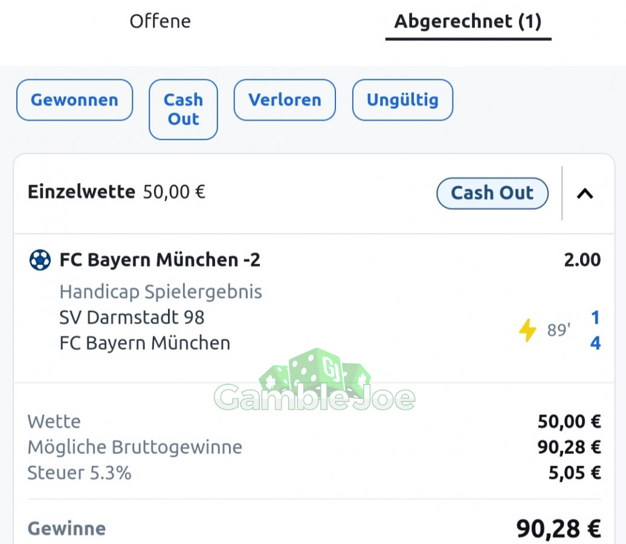Toggle the Cash Out filter chip
The height and width of the screenshot is (544, 626).
183,109
